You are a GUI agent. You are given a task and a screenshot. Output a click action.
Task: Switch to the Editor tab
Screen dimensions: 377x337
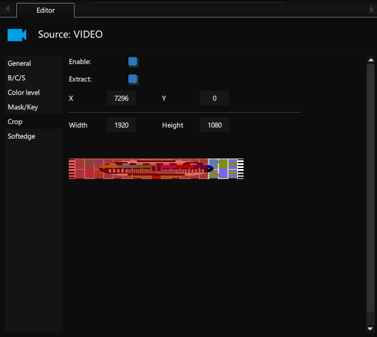click(x=45, y=10)
